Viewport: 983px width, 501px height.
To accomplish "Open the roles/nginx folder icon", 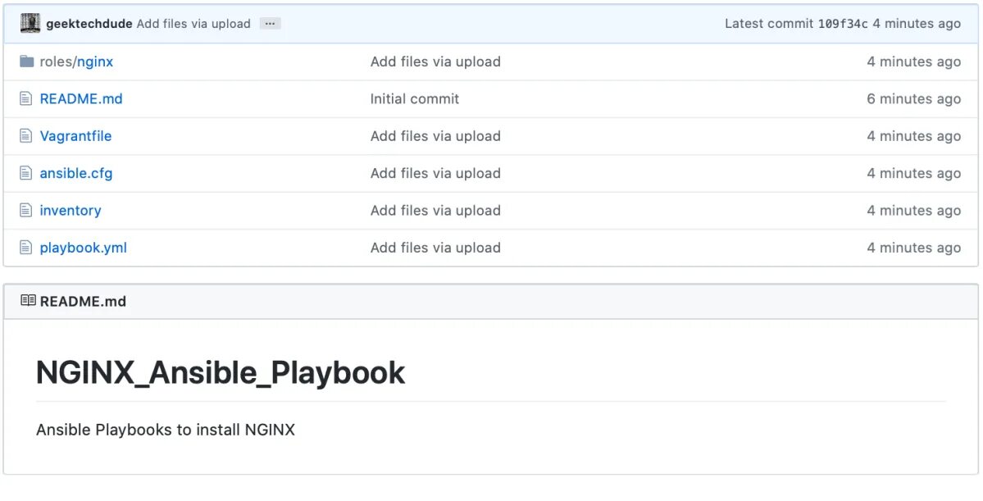I will point(26,61).
